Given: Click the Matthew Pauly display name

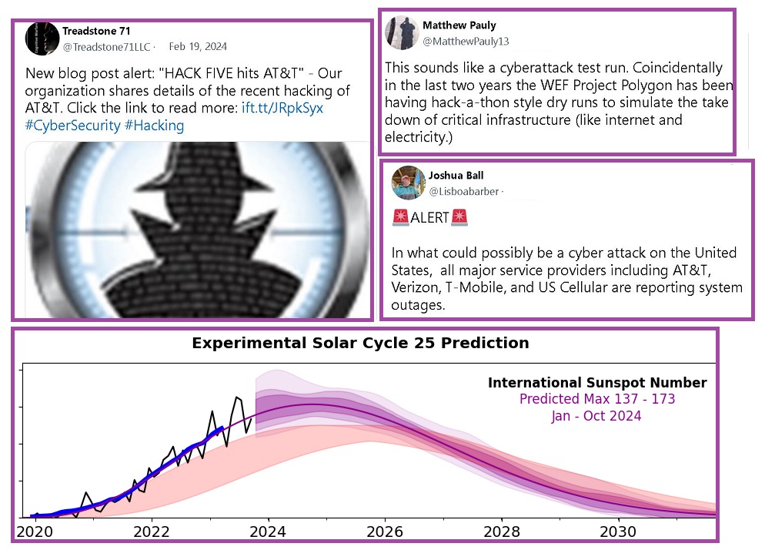Looking at the screenshot, I should (x=459, y=25).
